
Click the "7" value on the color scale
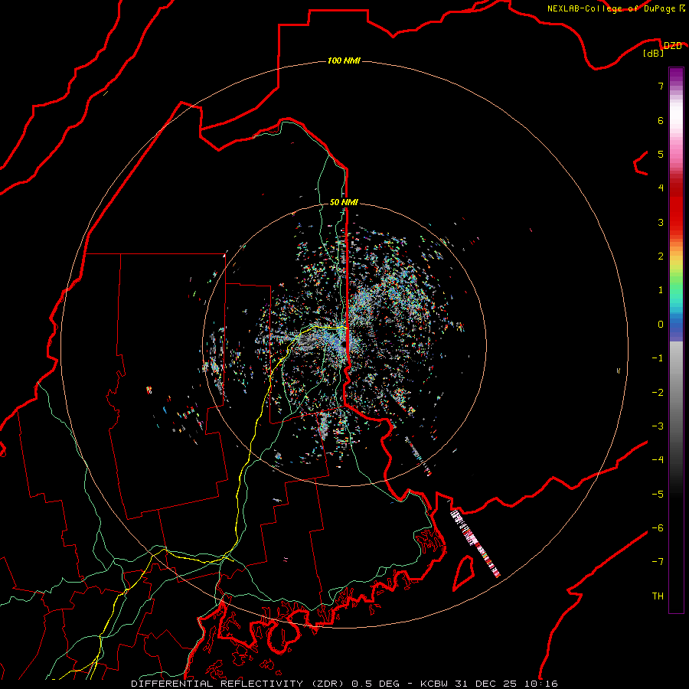coord(661,86)
